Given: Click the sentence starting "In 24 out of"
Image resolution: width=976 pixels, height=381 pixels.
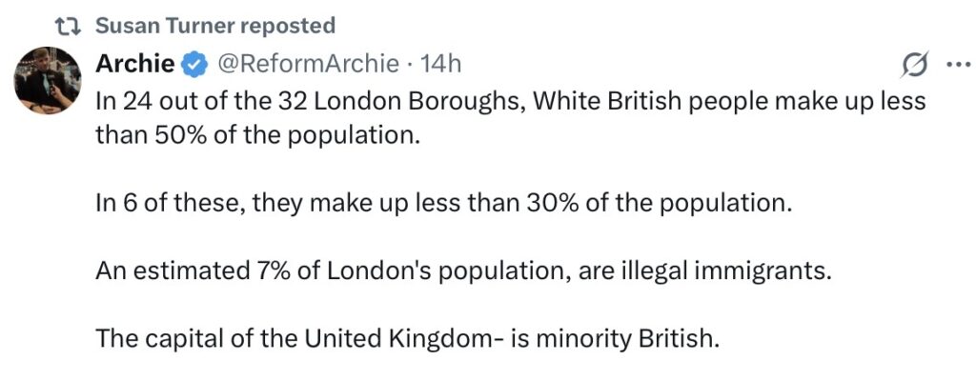Looking at the screenshot, I should [510, 101].
